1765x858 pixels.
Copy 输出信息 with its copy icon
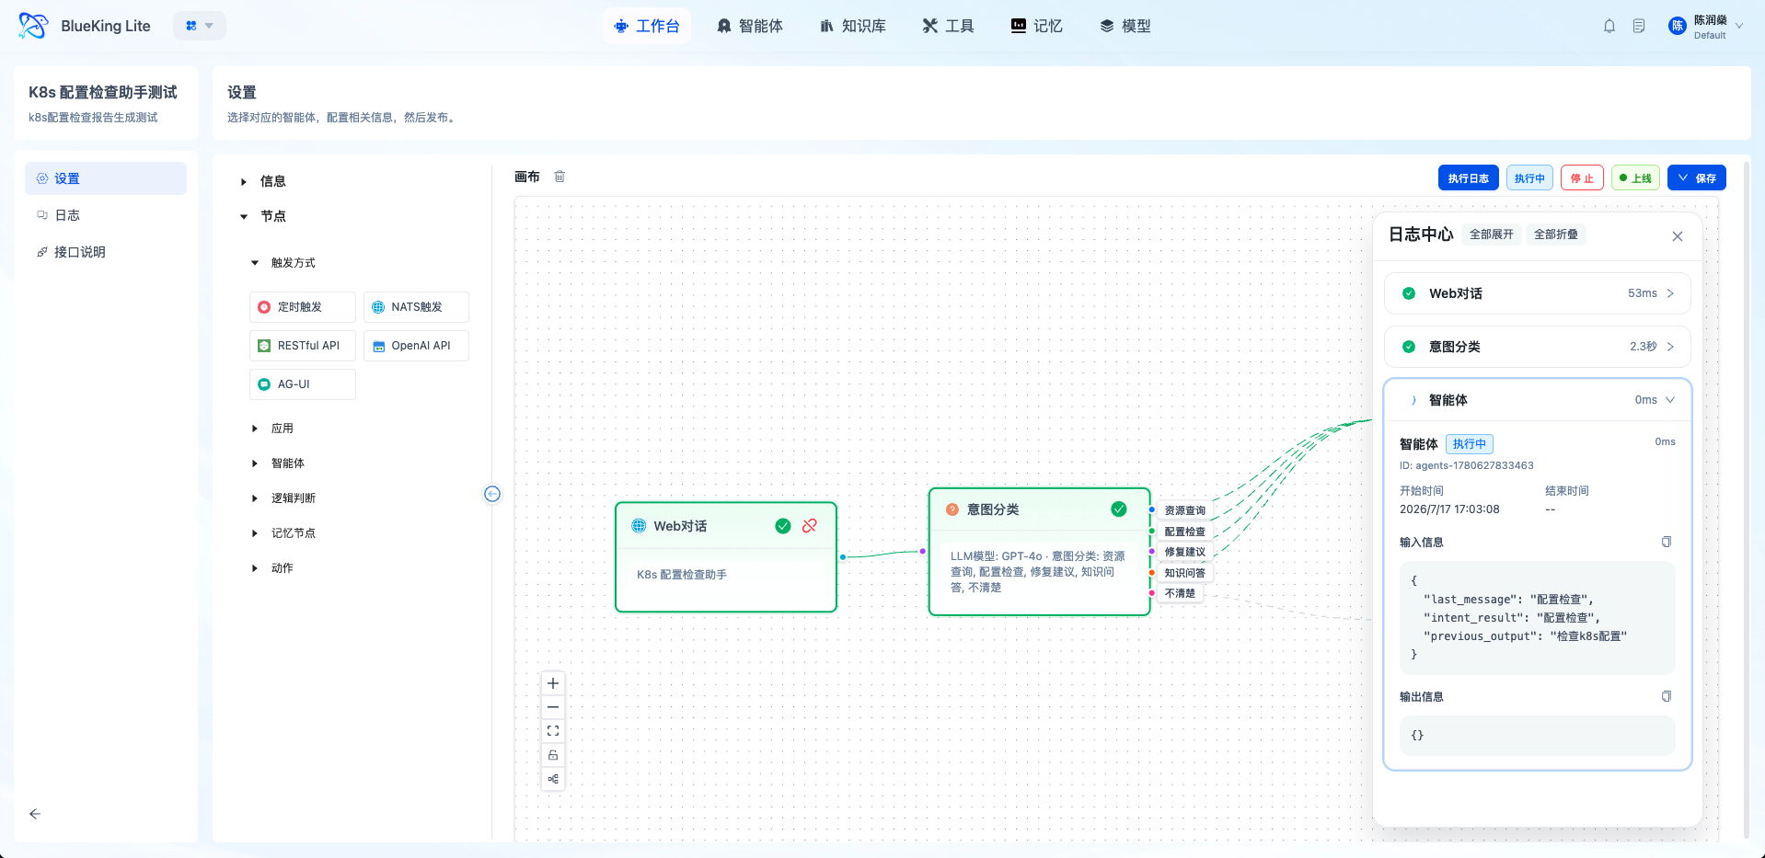[x=1667, y=696]
